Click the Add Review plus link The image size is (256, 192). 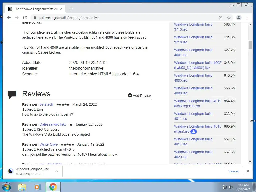(x=140, y=96)
